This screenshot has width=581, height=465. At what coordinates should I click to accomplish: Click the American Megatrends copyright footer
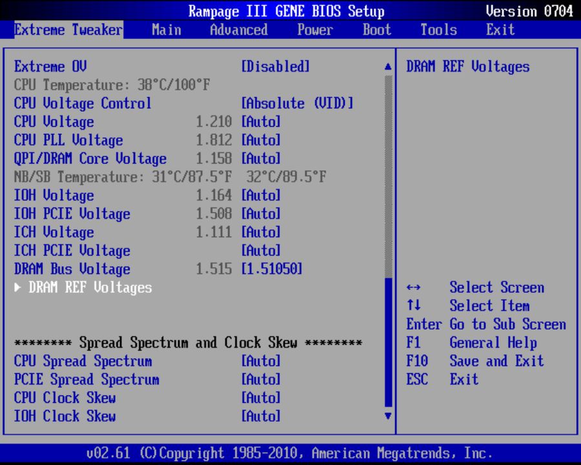(x=290, y=453)
